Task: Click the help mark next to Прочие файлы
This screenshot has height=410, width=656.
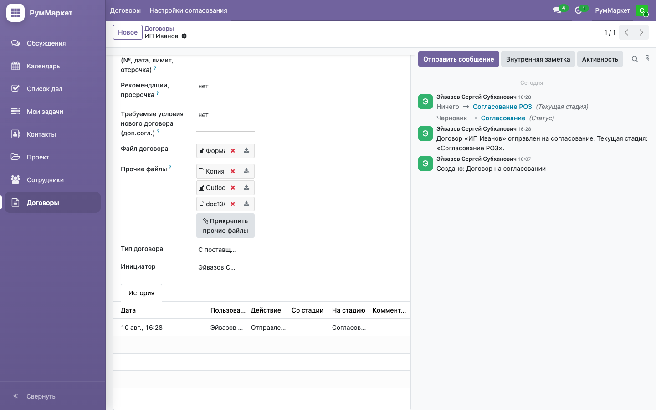Action: 170,167
